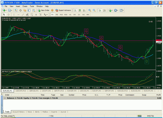Select the Draw Trendline tool

23,15
